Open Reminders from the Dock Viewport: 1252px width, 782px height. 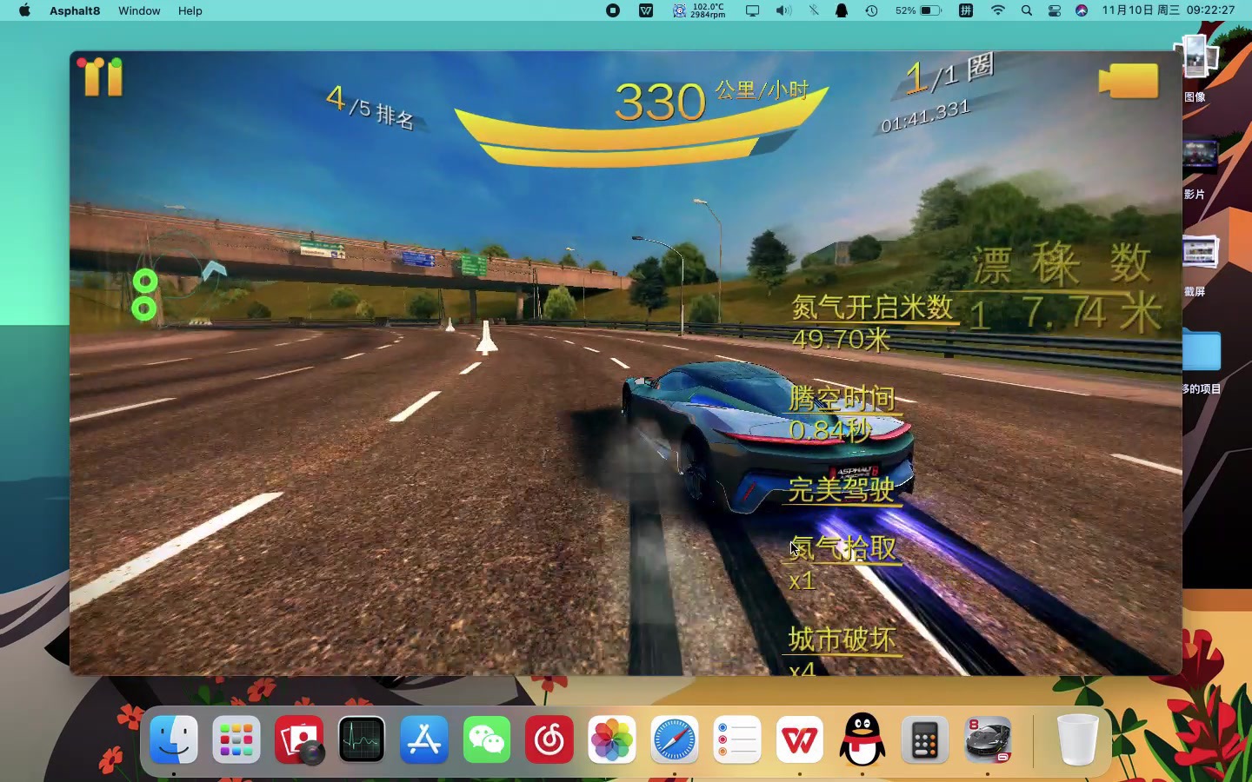coord(737,740)
